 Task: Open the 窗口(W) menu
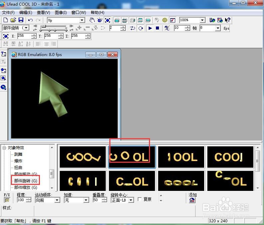pyautogui.click(x=78, y=13)
